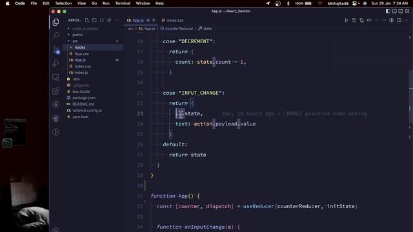Open the Explorer view in activity bar

56,22
